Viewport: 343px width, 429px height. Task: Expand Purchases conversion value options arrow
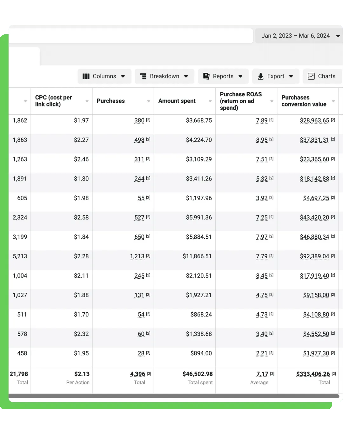click(x=333, y=101)
